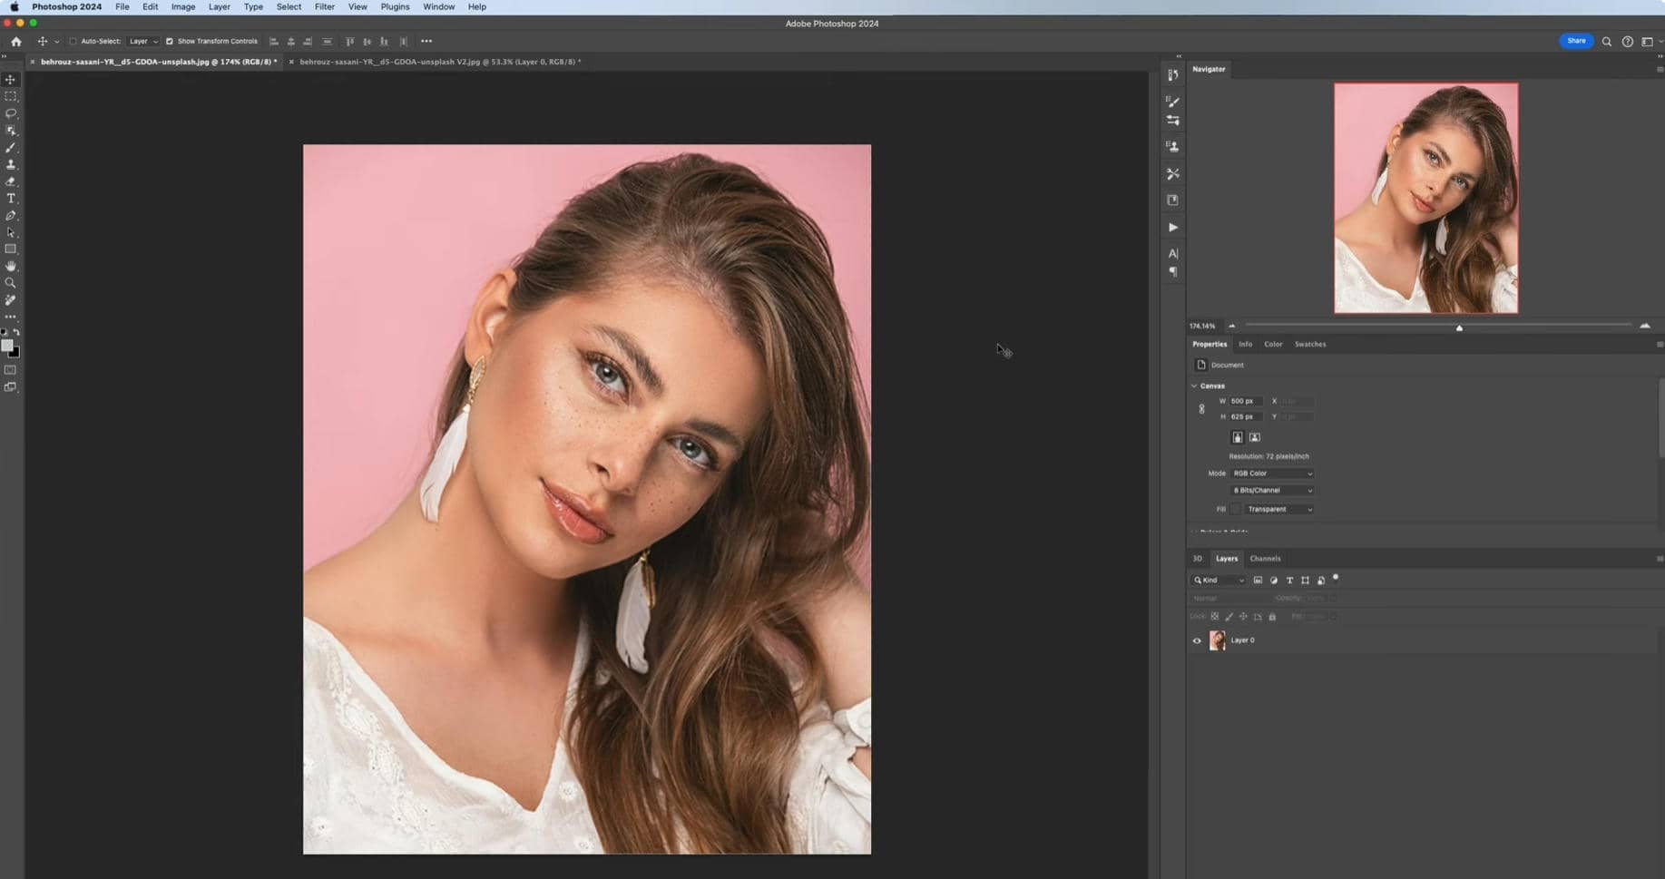Select the Pen tool
The width and height of the screenshot is (1665, 879).
click(x=11, y=216)
